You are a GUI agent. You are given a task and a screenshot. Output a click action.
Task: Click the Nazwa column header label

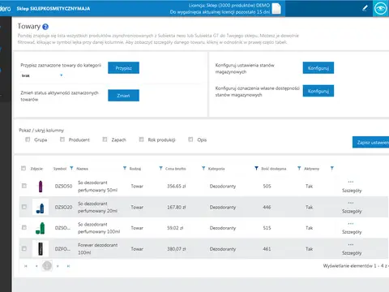pos(82,169)
